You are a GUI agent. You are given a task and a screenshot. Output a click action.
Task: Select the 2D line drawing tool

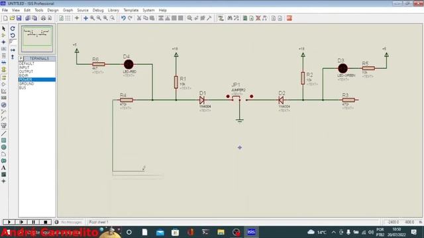point(3,134)
